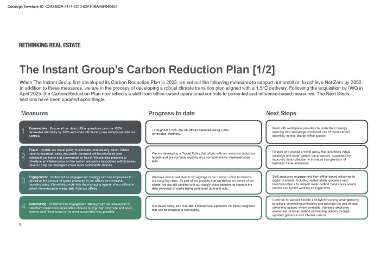Click the progress box about developing a Travel Policy
Image resolution: width=380 pixels, height=269 pixels.
pyautogui.click(x=204, y=158)
